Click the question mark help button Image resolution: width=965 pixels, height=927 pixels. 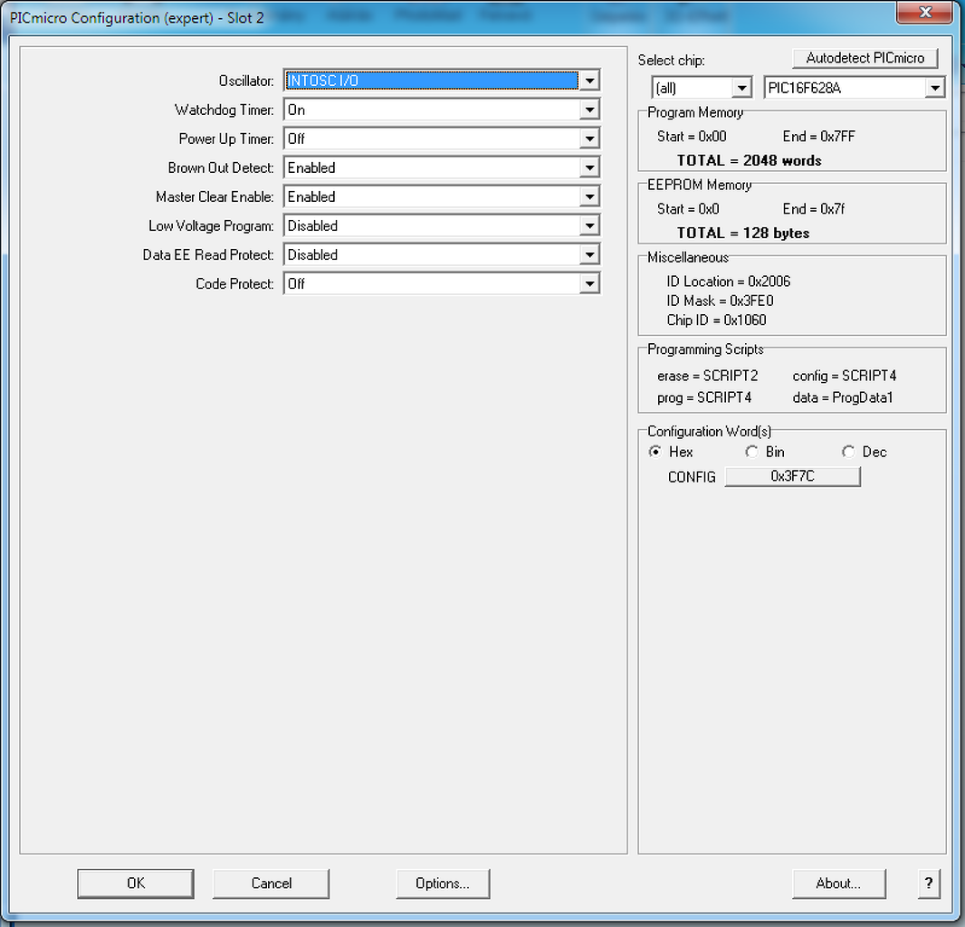coord(929,884)
